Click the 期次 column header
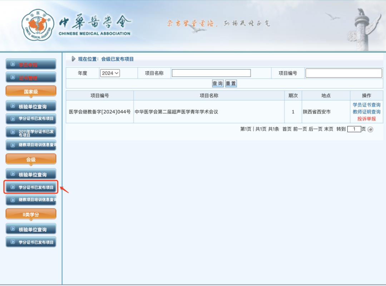The image size is (386, 286). click(x=293, y=96)
